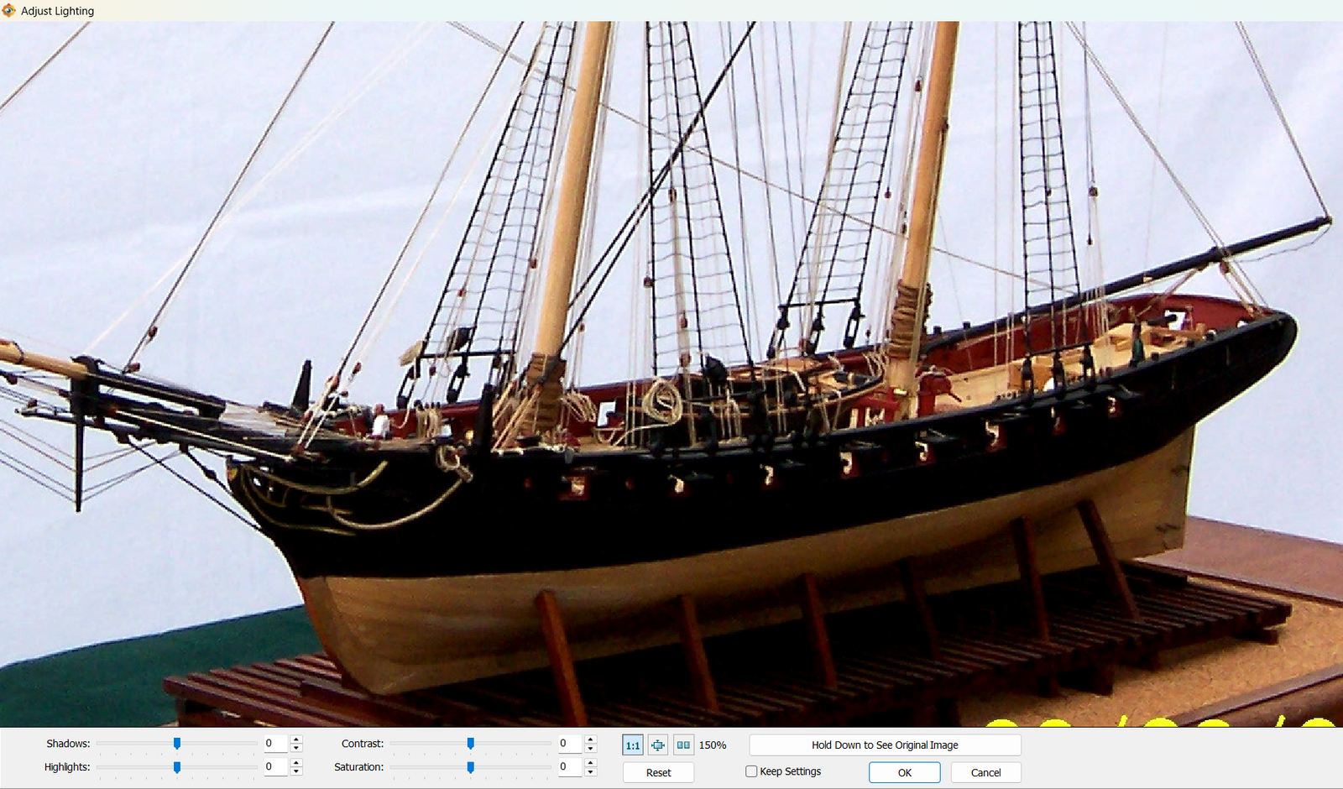1343x789 pixels.
Task: Decrease Saturation value with down arrow
Action: click(591, 771)
